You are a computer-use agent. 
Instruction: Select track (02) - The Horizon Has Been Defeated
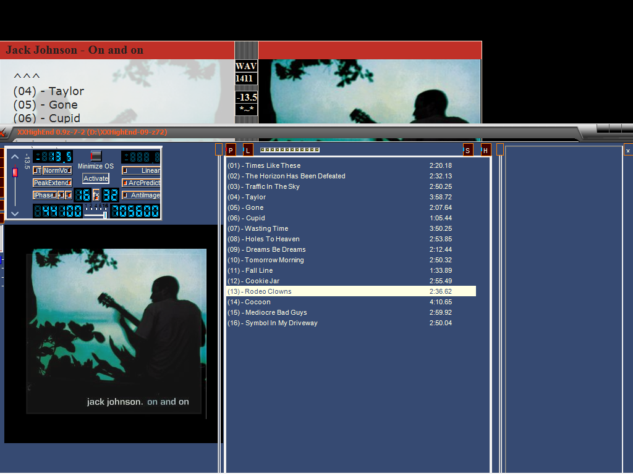pyautogui.click(x=351, y=176)
